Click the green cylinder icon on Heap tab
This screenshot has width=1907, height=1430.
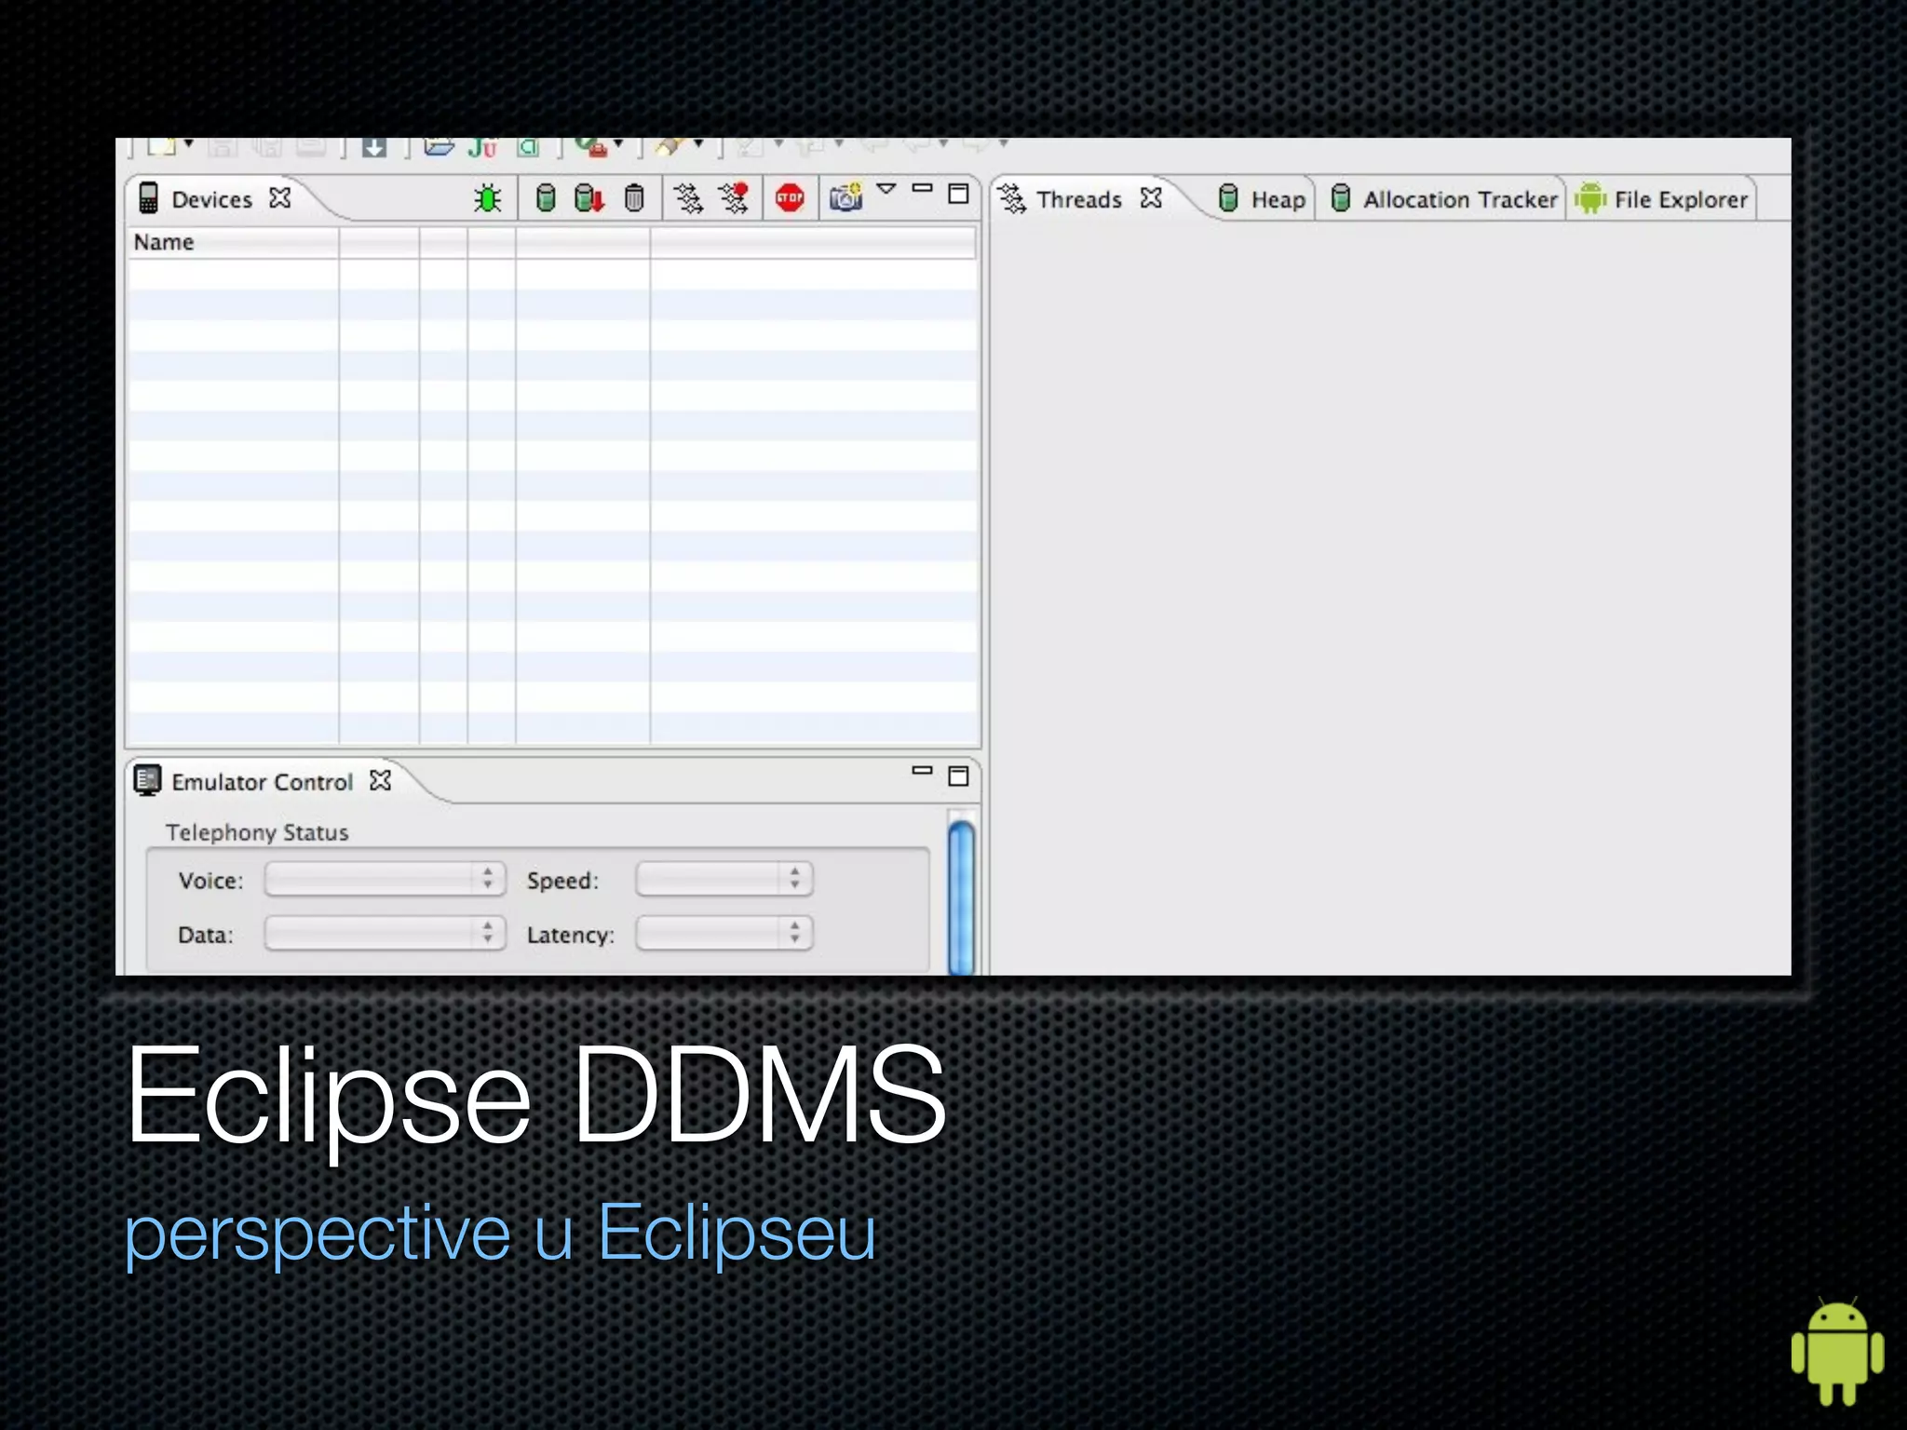click(1228, 197)
